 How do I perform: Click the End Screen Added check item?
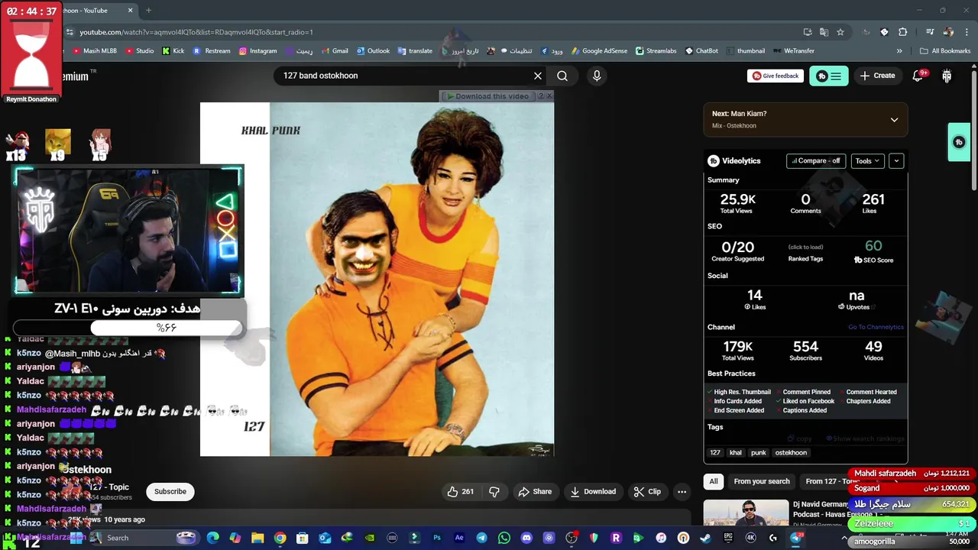(x=736, y=410)
